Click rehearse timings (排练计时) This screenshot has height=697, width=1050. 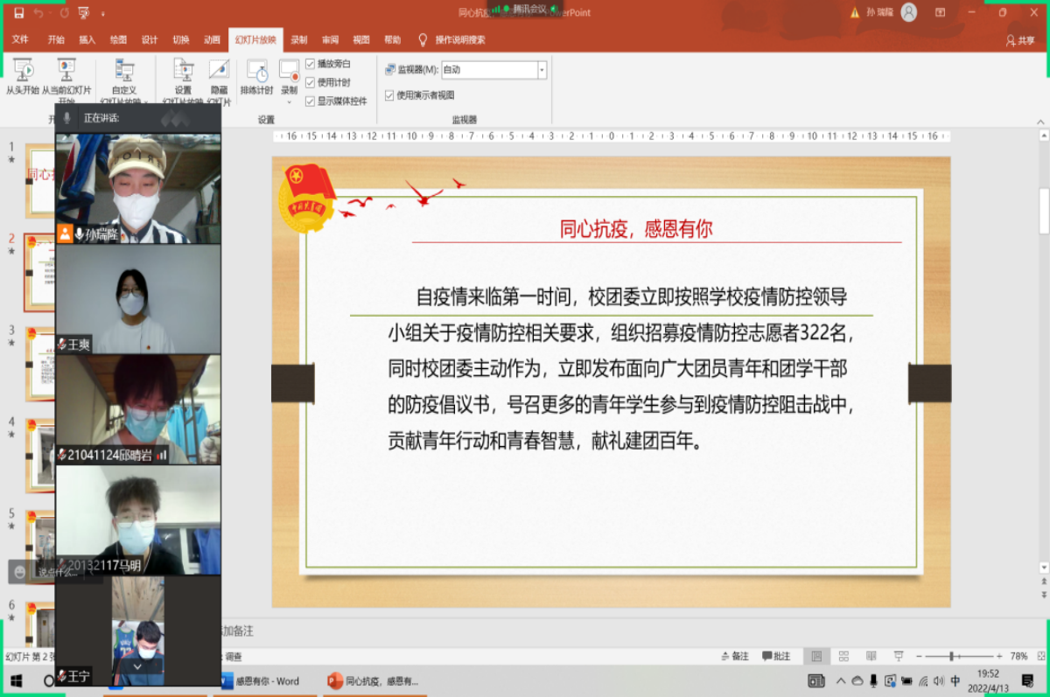(x=257, y=78)
